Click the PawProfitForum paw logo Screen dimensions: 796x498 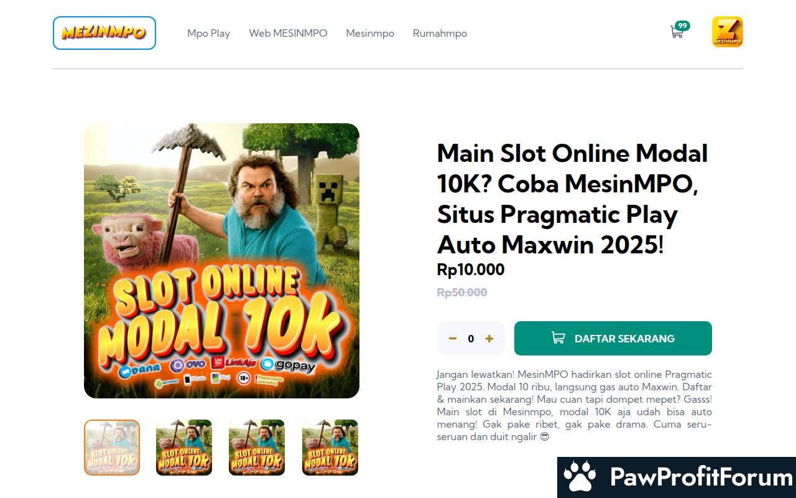580,477
